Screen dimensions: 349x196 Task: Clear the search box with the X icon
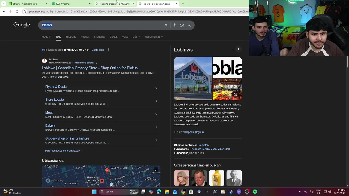click(166, 25)
